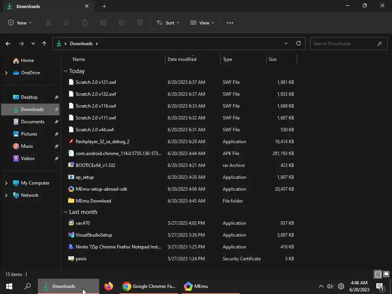Add a new File Explorer tab
This screenshot has width=392, height=294.
[104, 7]
